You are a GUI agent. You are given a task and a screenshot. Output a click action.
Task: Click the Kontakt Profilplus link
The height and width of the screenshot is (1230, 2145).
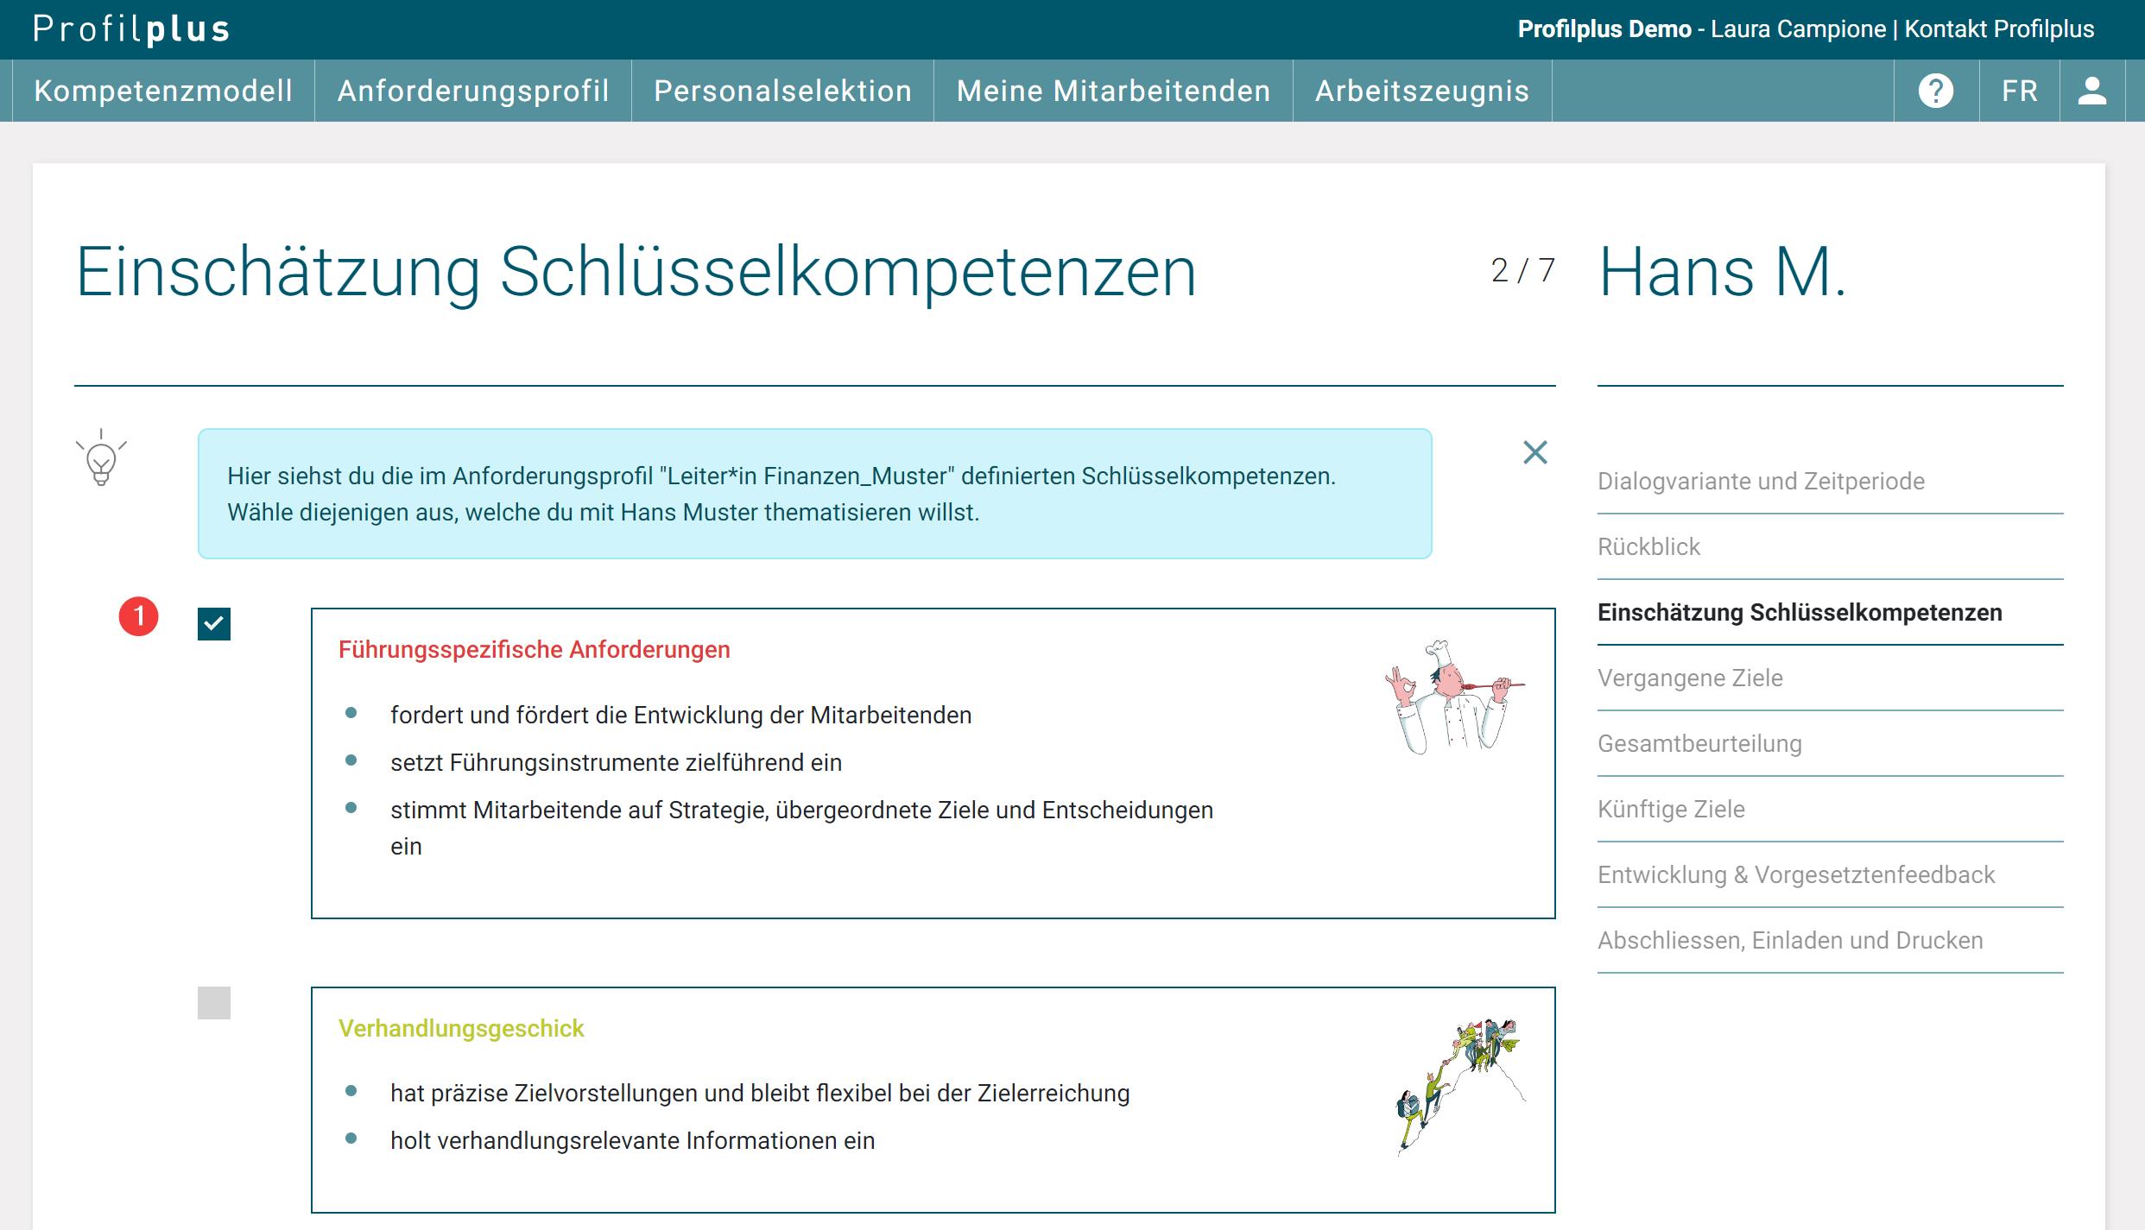[1999, 29]
